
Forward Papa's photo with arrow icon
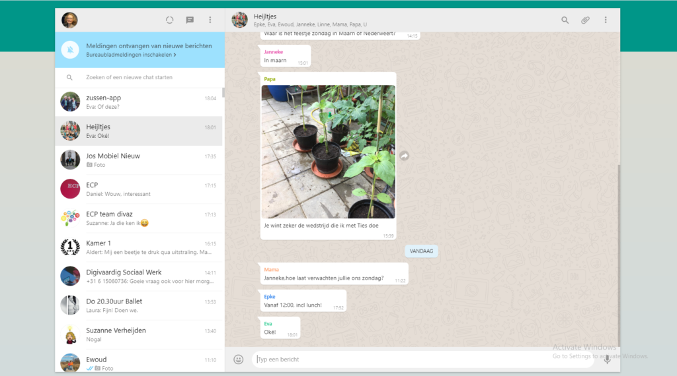point(404,156)
